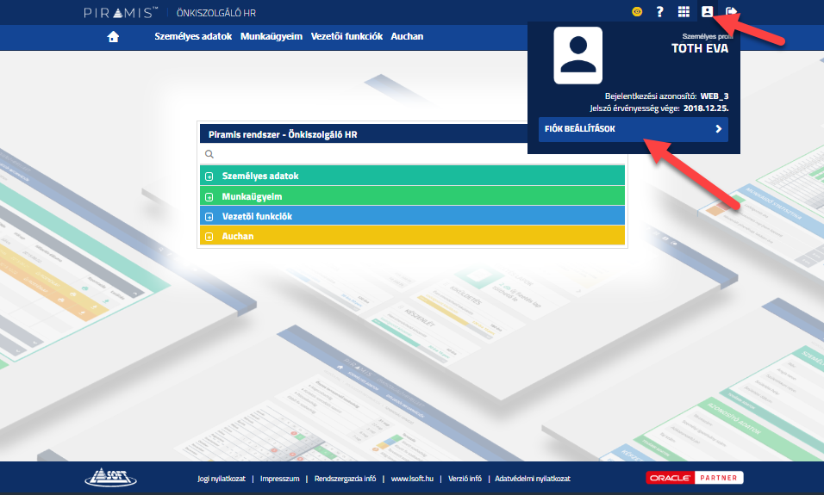Expand the Munkaügyeim row plus icon
This screenshot has width=824, height=495.
[x=209, y=197]
